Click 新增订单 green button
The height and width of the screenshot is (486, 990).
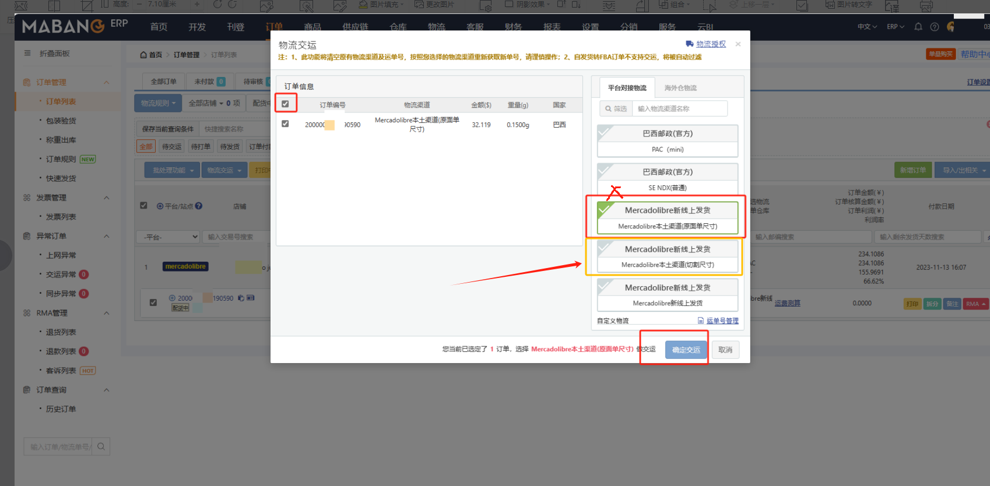tap(912, 170)
